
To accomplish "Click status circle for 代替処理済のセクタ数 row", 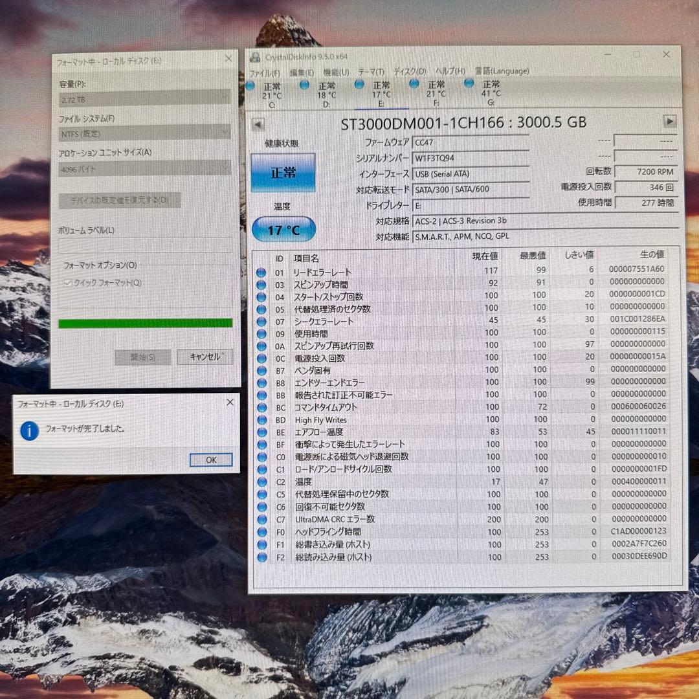I will click(261, 309).
